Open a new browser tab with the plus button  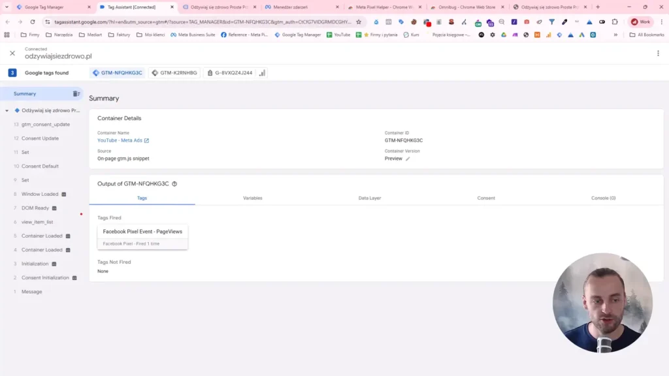[x=598, y=7]
